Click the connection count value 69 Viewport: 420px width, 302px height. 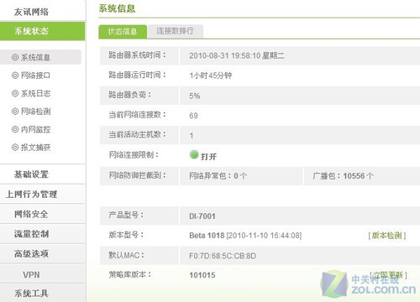193,116
